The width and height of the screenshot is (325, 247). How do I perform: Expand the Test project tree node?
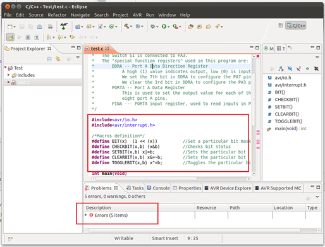[6, 68]
